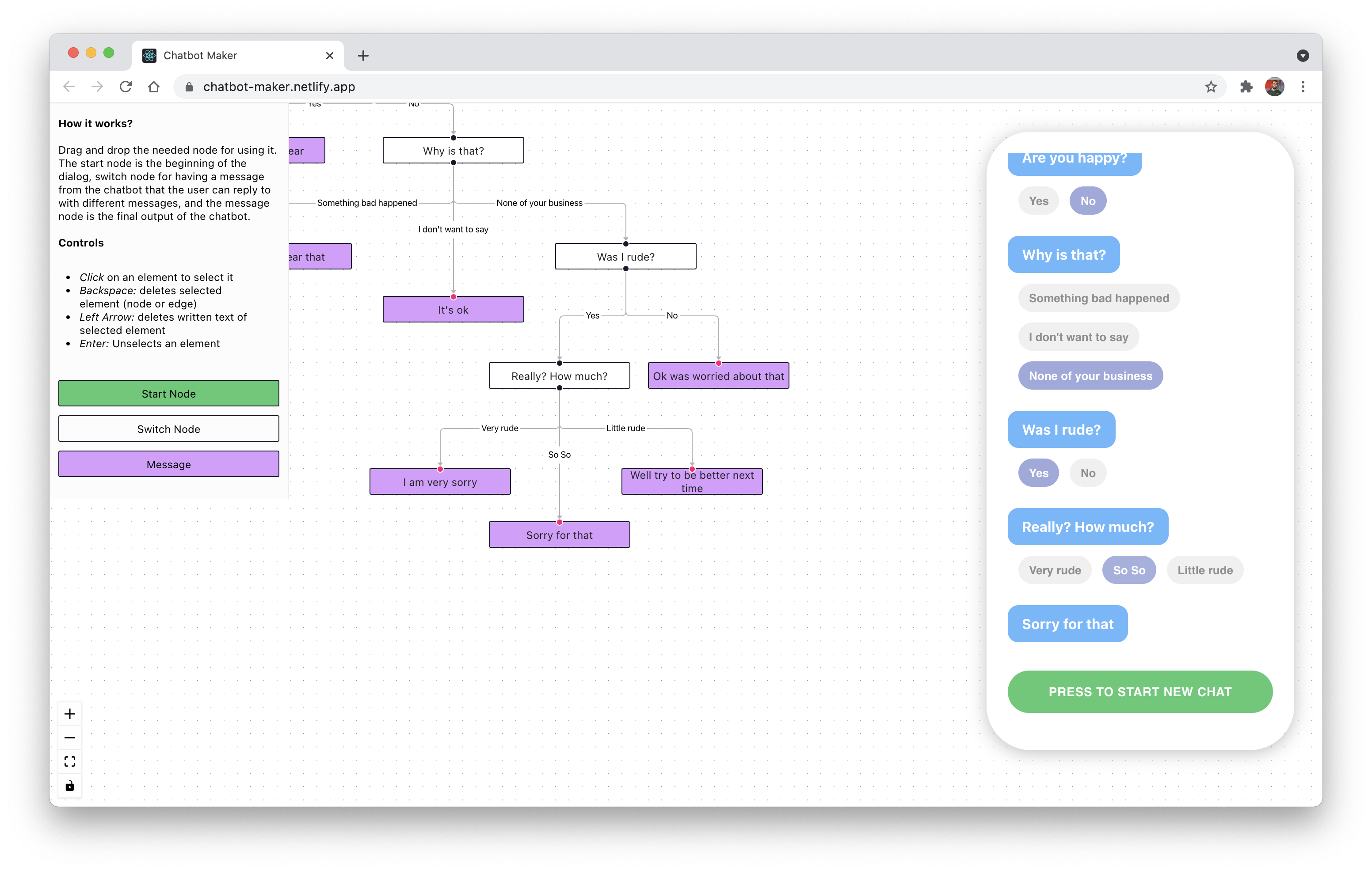
Task: Open the profile avatar menu
Action: pos(1274,87)
